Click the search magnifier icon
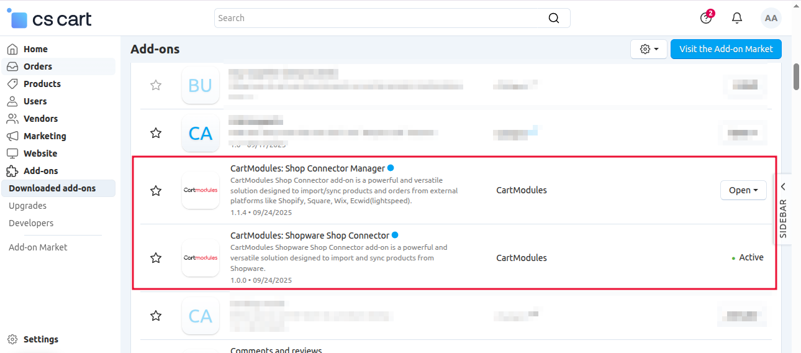 554,18
